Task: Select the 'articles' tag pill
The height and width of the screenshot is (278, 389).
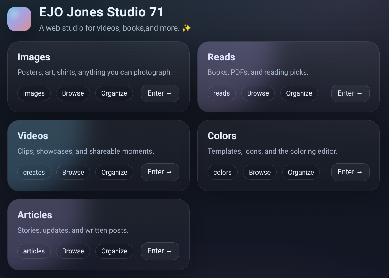Action: [34, 251]
